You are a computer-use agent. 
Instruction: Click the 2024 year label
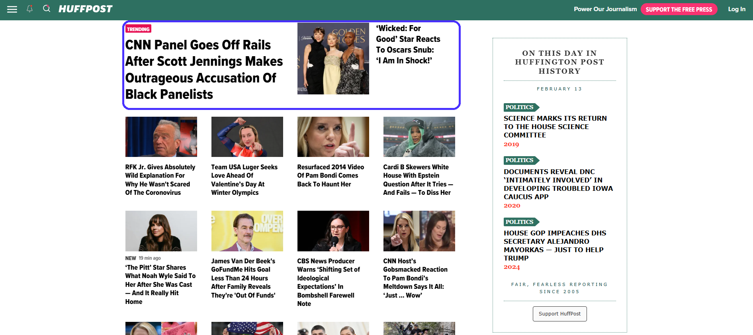point(512,267)
